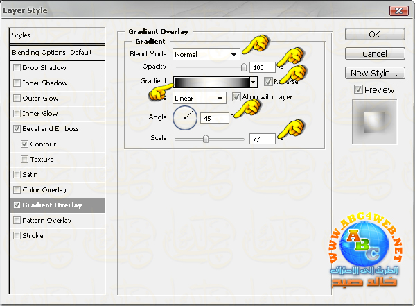
Task: Enable the Stroke effect checkbox
Action: [x=17, y=235]
